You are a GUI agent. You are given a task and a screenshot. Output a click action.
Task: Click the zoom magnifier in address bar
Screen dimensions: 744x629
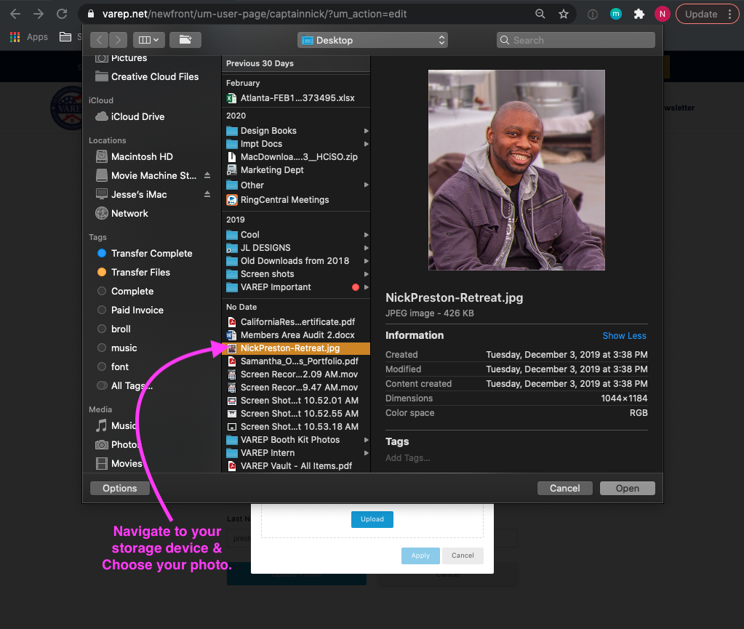tap(540, 14)
